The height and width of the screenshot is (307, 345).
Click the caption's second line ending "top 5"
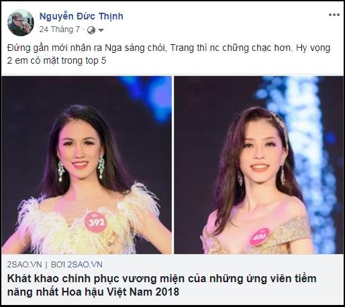pyautogui.click(x=56, y=60)
